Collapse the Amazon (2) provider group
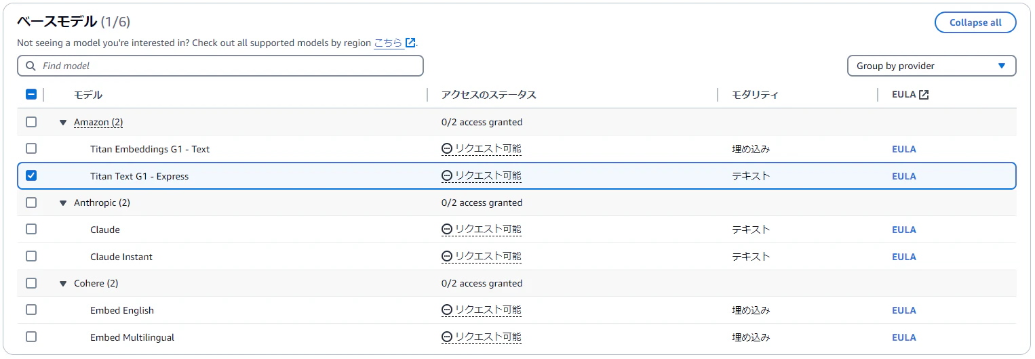This screenshot has height=359, width=1035. point(63,123)
